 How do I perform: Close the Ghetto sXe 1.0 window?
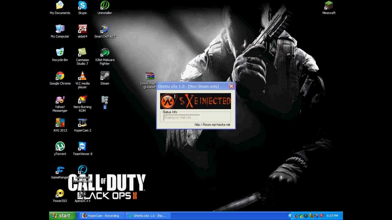click(232, 86)
